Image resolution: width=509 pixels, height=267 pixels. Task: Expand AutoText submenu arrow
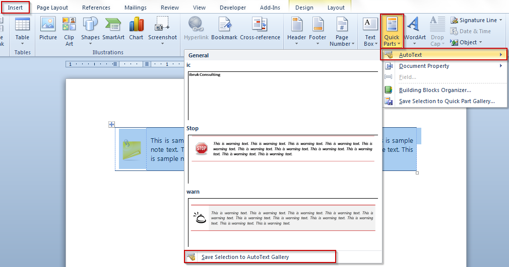(x=501, y=55)
